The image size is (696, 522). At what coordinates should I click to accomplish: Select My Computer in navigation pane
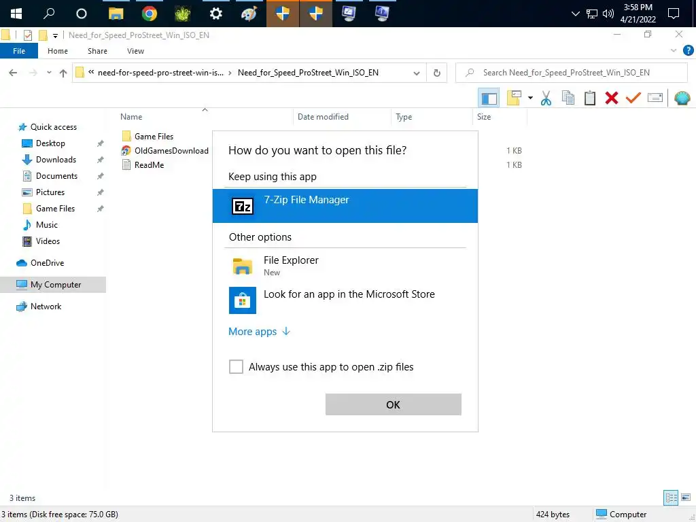click(53, 285)
